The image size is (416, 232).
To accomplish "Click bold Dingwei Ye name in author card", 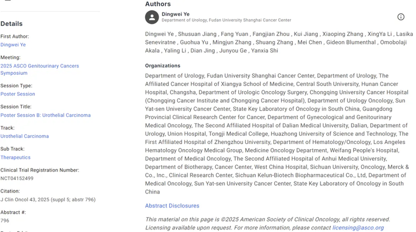I will [176, 14].
